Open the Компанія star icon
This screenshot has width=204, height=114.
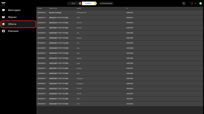coord(3,31)
